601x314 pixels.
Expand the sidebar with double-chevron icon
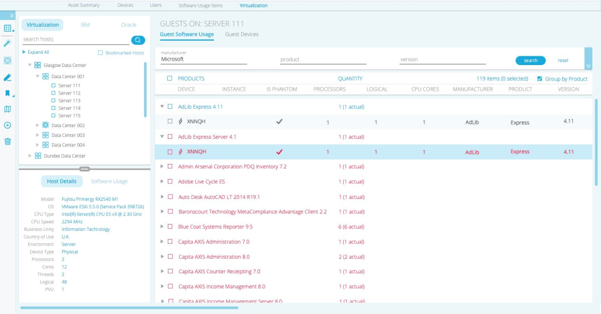coord(11,16)
